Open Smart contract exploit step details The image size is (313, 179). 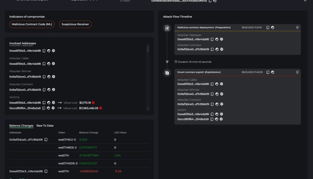297,72
